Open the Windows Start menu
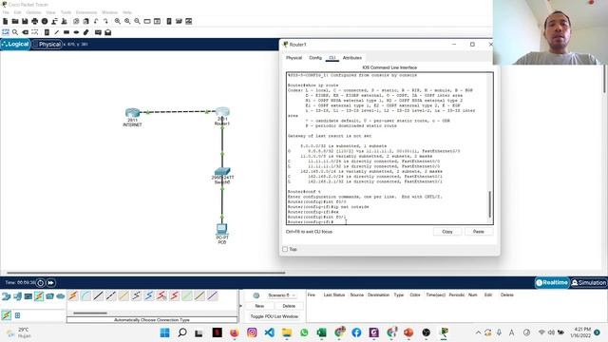This screenshot has width=608, height=342. tap(164, 332)
